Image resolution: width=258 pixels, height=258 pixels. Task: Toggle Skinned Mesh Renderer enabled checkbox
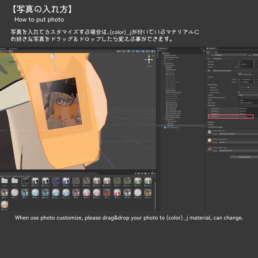212,71
